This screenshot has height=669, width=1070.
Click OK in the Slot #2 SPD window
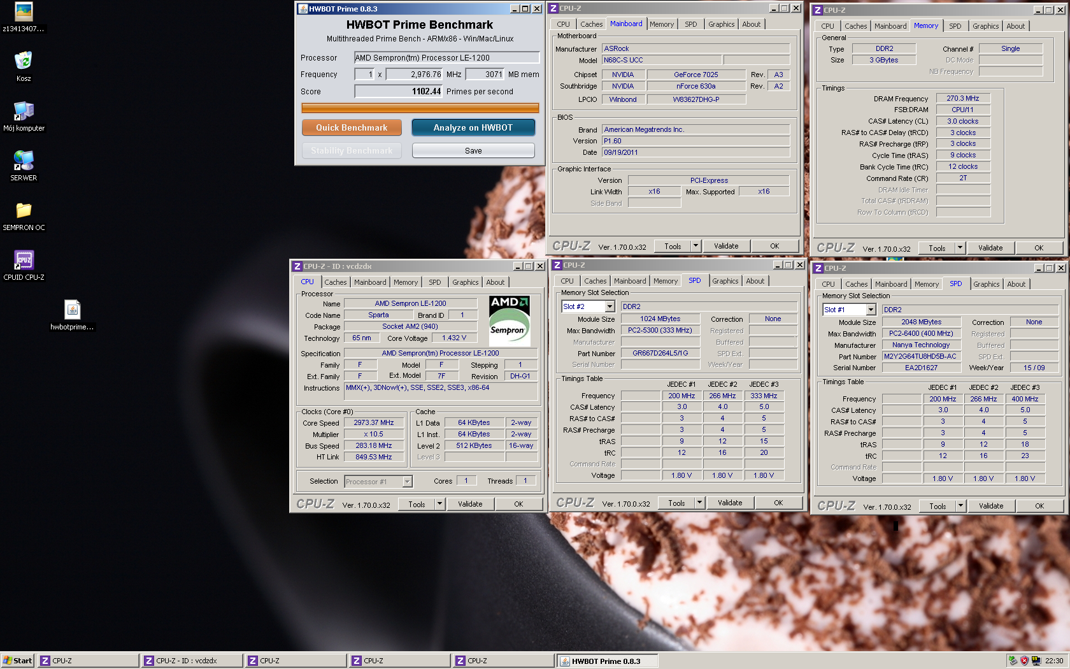point(778,503)
